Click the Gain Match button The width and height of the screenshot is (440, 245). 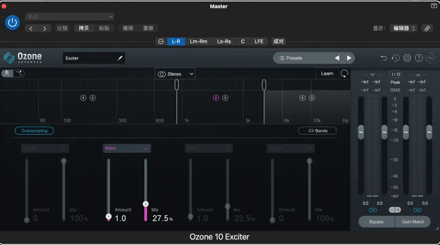click(x=413, y=222)
